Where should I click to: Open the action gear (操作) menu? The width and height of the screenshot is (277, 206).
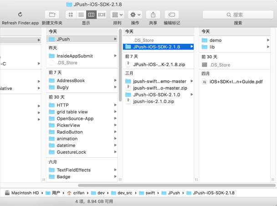(x=135, y=15)
